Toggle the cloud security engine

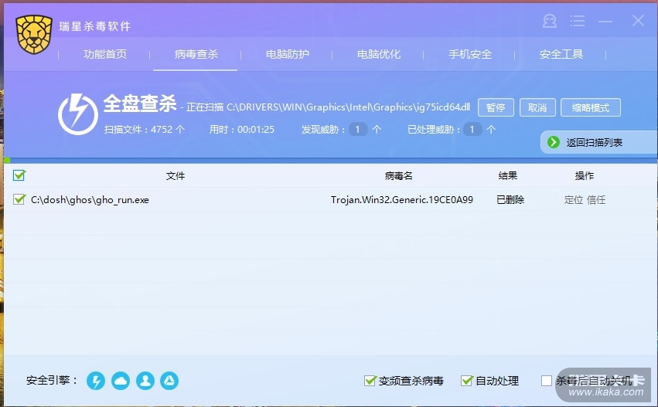coord(121,381)
